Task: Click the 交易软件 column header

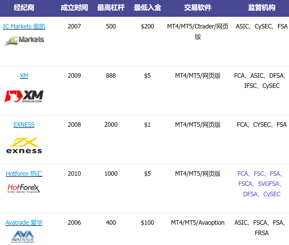Action: 198,7
